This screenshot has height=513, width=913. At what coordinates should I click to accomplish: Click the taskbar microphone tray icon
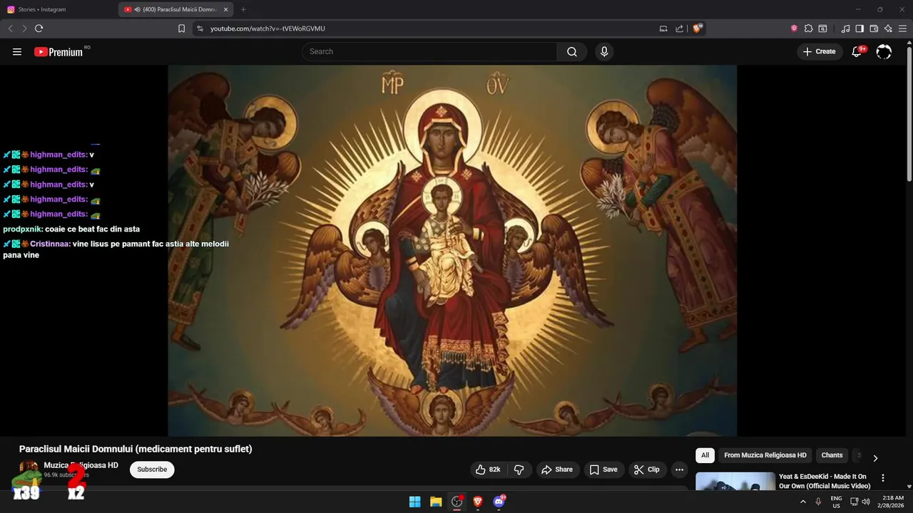[x=818, y=502]
